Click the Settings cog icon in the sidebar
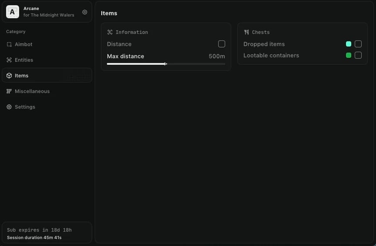Image resolution: width=376 pixels, height=246 pixels. (x=9, y=107)
